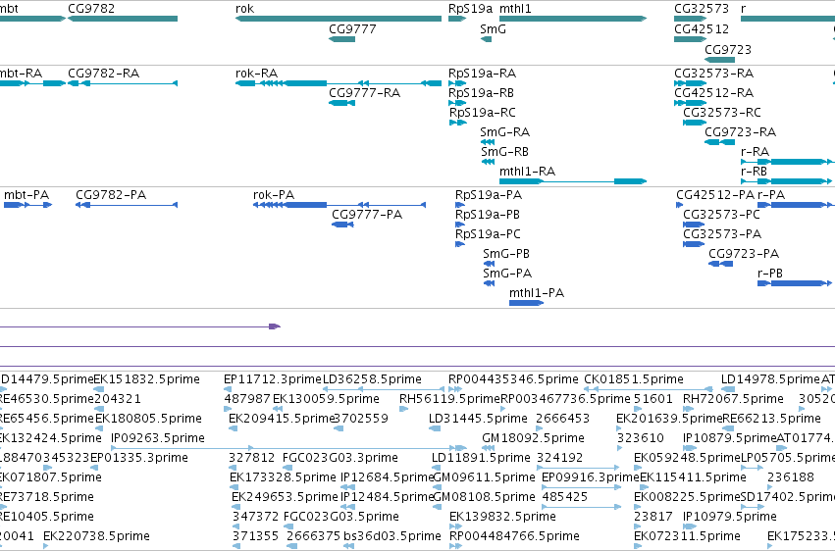Click the RpS19a-RB transcript label
This screenshot has width=835, height=551.
(481, 92)
